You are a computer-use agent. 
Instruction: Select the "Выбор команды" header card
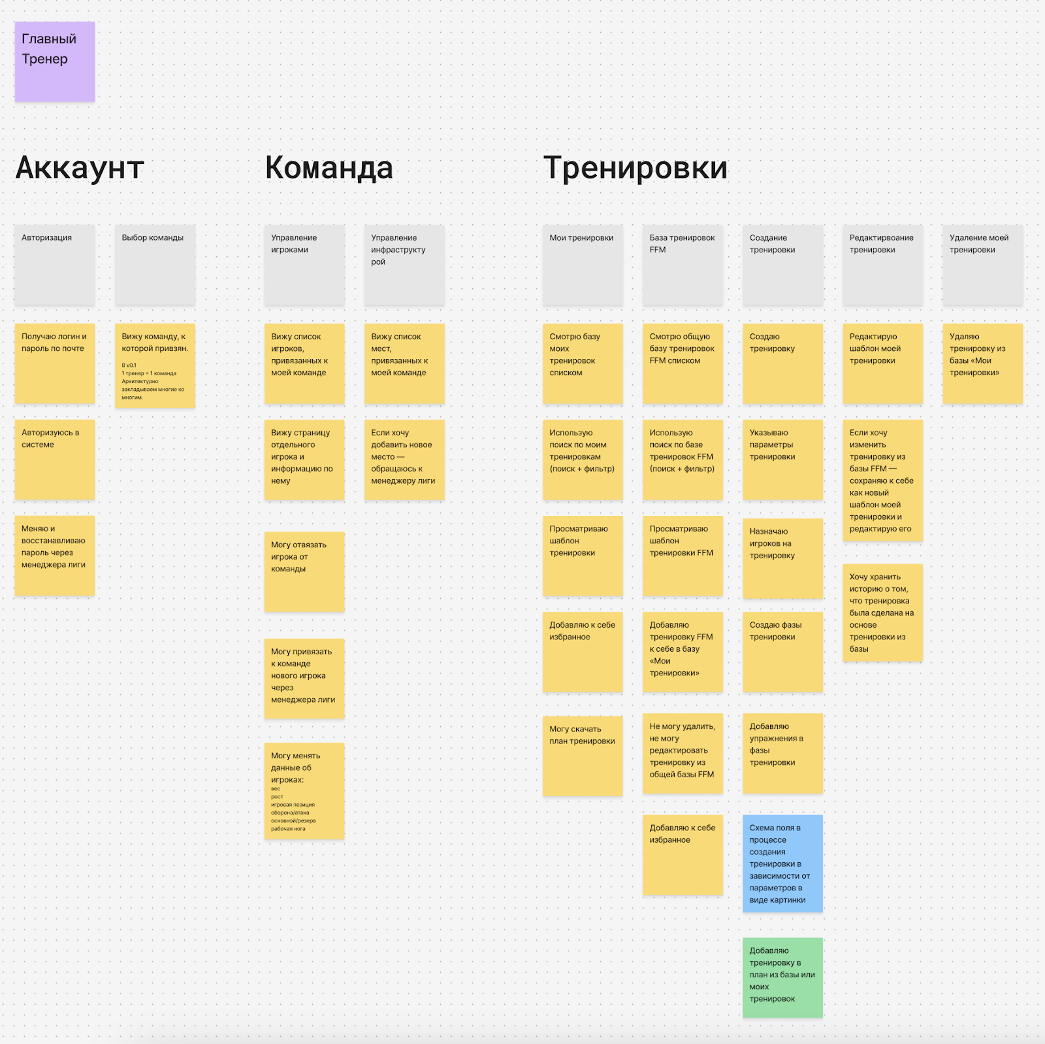(155, 267)
